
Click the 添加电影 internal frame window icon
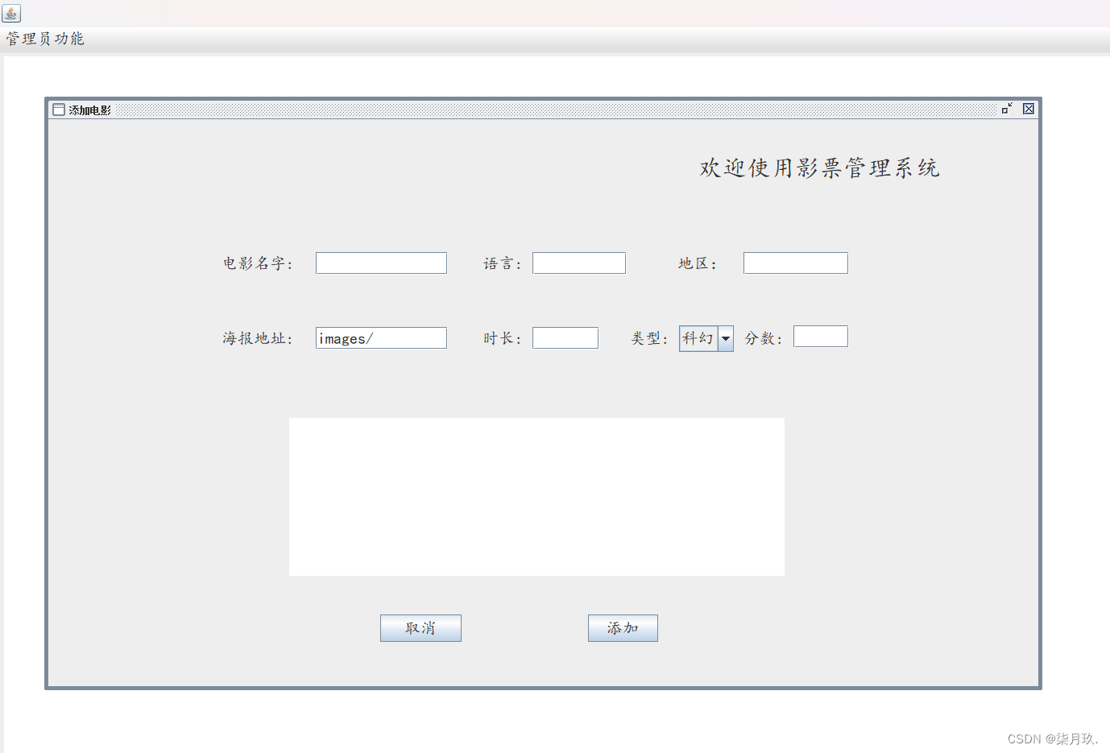click(x=59, y=110)
